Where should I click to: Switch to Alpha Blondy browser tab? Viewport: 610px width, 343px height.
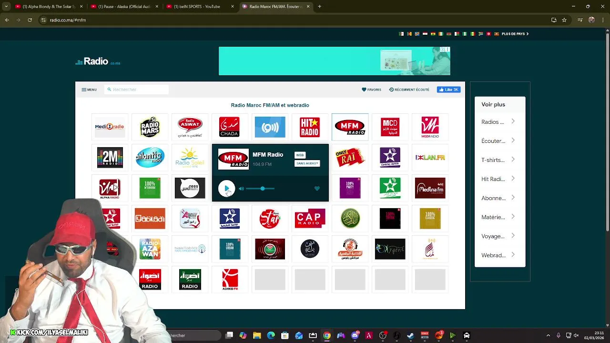49,7
